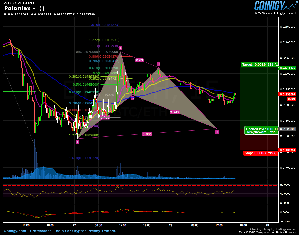Select the 1.618(0.02155273) Fibonacci level label
Screen dimensions: 299x235
coord(104,25)
